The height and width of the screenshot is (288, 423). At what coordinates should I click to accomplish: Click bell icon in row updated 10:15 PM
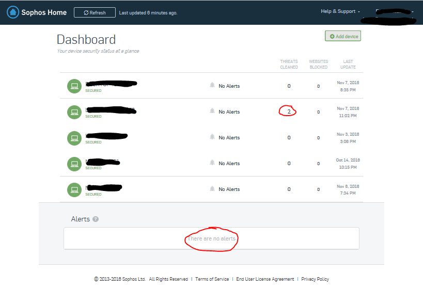(x=212, y=163)
